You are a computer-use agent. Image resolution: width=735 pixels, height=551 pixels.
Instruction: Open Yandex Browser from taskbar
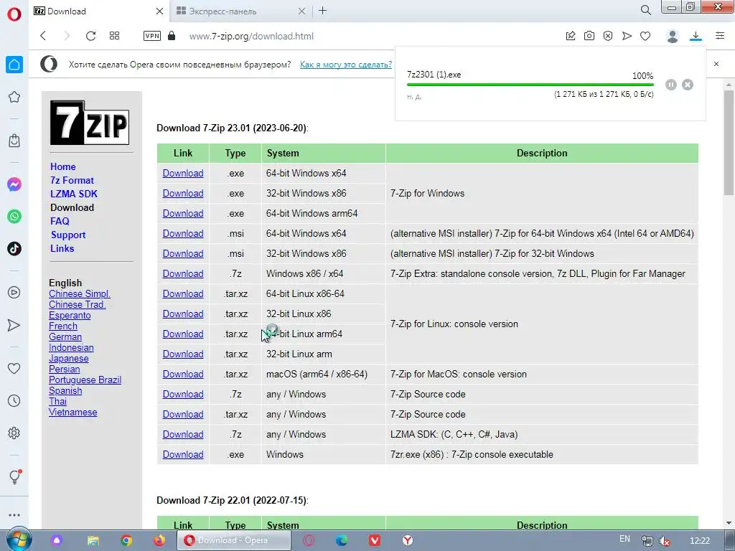coord(408,541)
